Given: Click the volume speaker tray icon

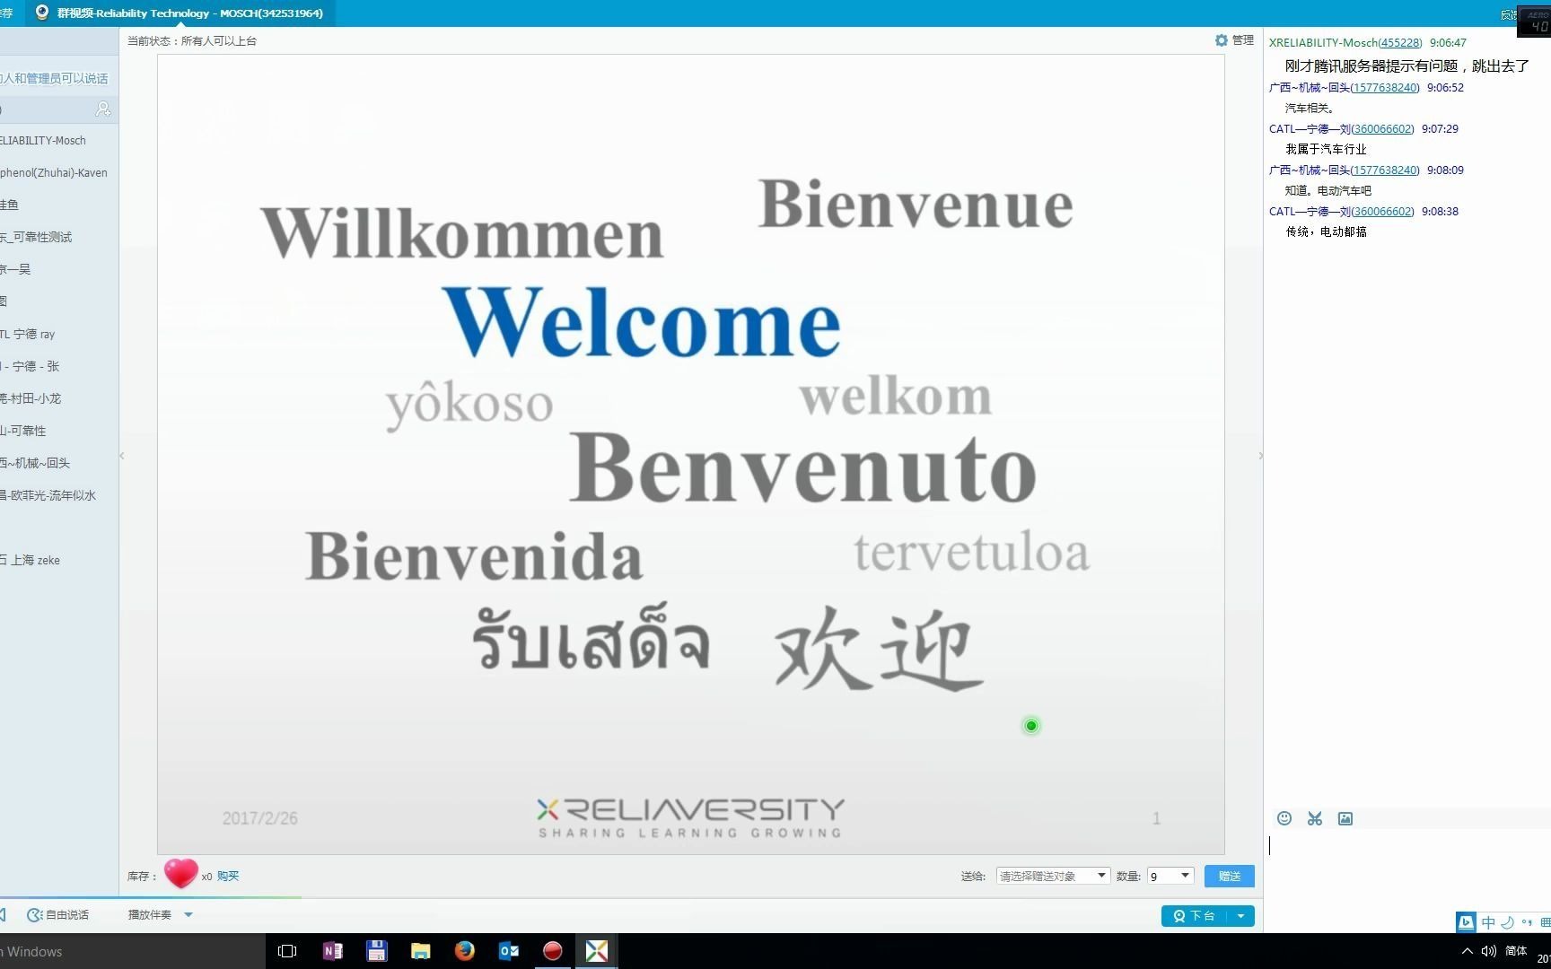Looking at the screenshot, I should [1489, 951].
